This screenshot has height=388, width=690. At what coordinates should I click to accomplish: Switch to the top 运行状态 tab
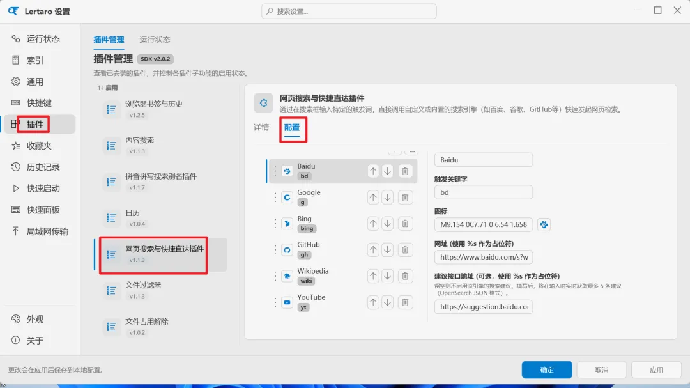(x=155, y=40)
